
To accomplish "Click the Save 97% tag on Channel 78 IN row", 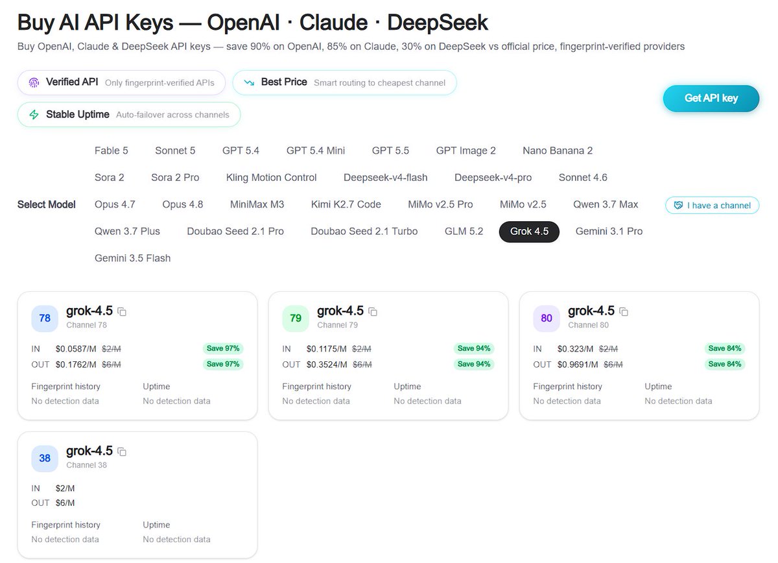I will (x=223, y=348).
